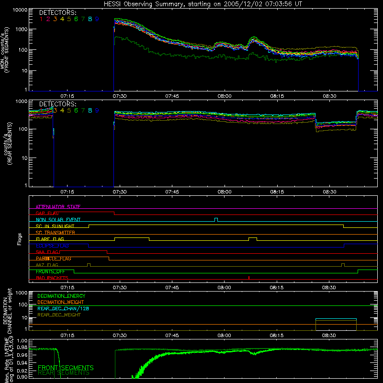Image resolution: width=383 pixels, height=383 pixels.
Task: Click yellow detector 4 in rear segments legend
Action: (62, 111)
